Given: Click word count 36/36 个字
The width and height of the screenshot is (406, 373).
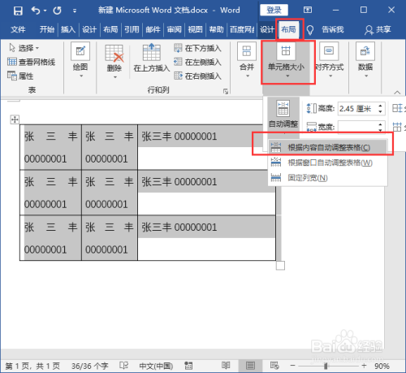Looking at the screenshot, I should tap(90, 366).
